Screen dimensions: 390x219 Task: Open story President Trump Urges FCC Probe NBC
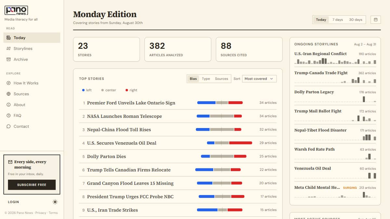[x=130, y=197]
